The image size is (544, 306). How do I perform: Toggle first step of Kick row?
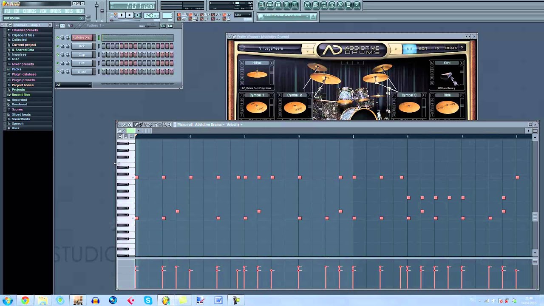click(104, 46)
